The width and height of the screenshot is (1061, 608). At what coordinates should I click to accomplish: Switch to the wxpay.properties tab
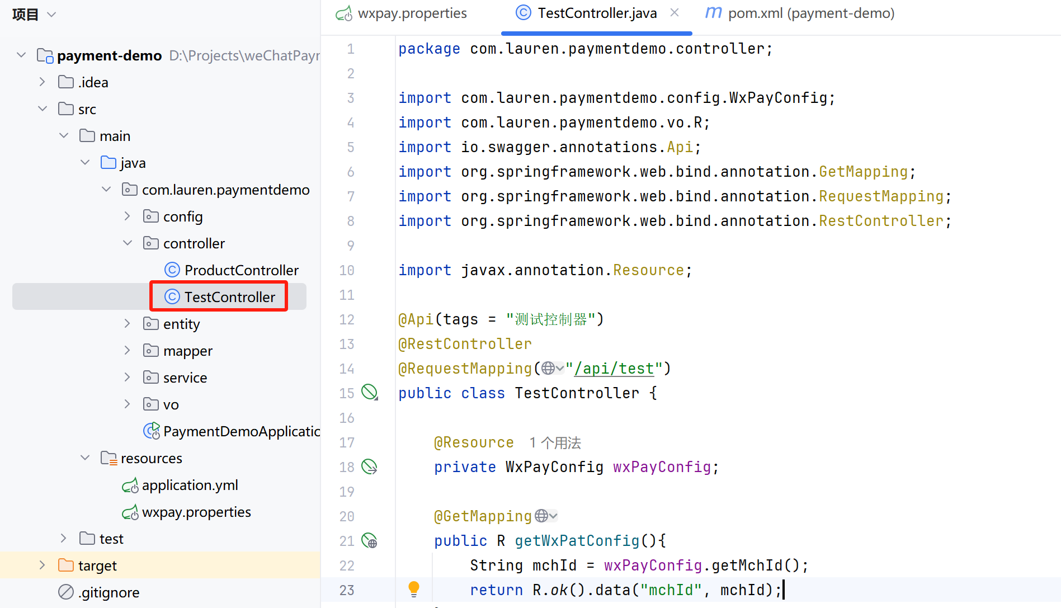[x=412, y=13]
